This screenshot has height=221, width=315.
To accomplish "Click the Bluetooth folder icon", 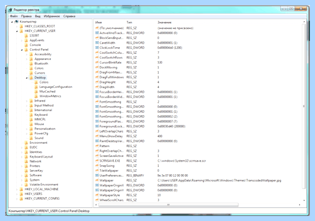I will 31,64.
